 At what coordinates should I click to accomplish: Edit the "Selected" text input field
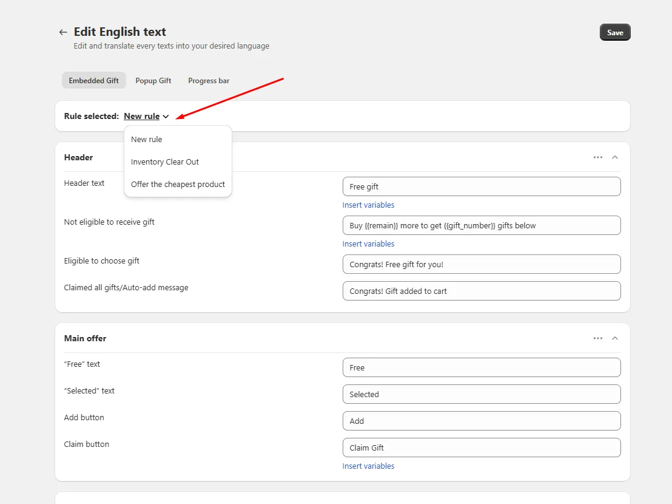pyautogui.click(x=482, y=394)
